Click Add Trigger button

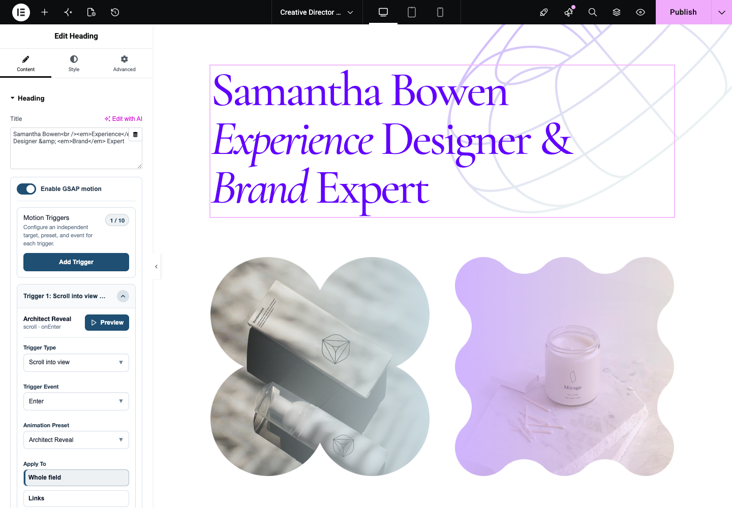pyautogui.click(x=76, y=262)
